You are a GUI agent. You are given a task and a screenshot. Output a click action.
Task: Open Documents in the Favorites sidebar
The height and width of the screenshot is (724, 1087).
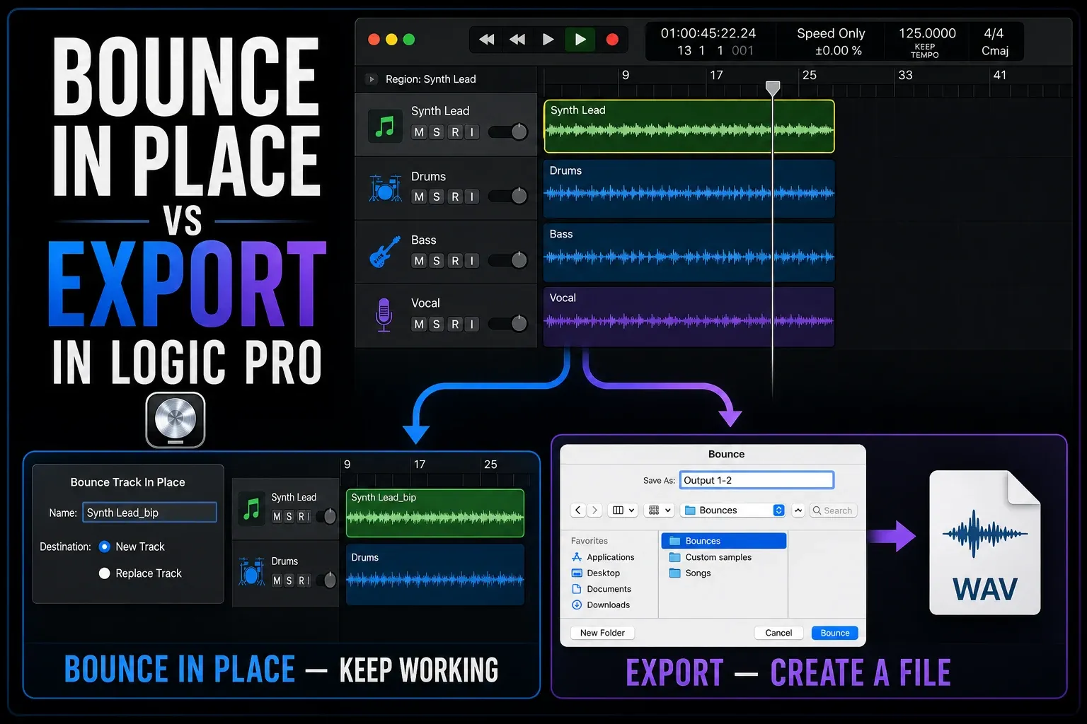(x=602, y=589)
